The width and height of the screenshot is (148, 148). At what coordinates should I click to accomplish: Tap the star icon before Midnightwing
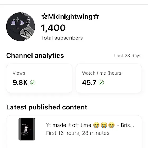[x=44, y=16]
